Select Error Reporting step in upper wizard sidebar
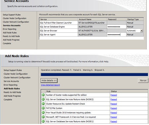 10,29
